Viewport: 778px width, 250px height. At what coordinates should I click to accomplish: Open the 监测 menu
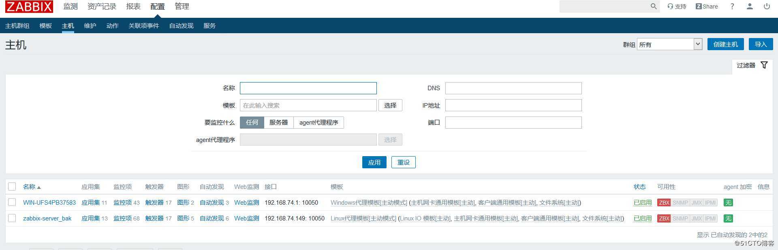click(71, 6)
